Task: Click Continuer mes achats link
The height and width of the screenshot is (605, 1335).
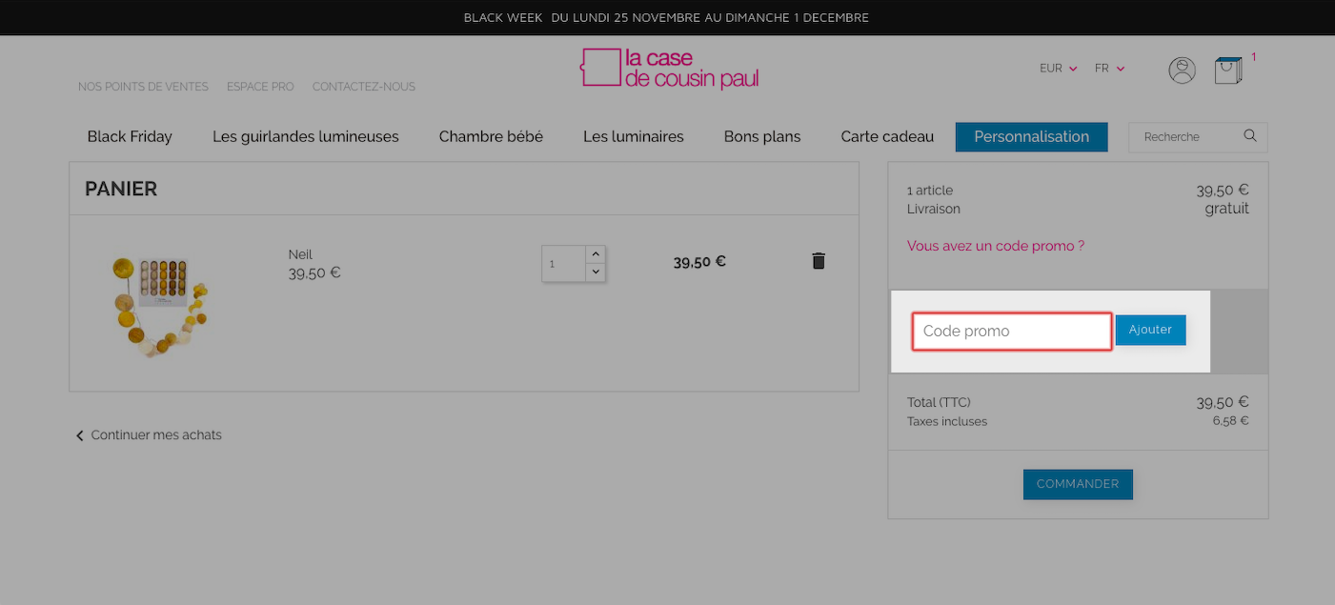Action: click(156, 435)
